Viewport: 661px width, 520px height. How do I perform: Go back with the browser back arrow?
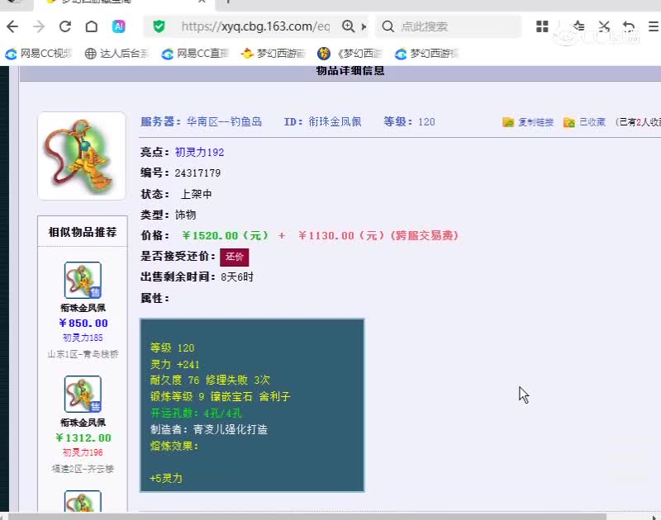pos(12,26)
